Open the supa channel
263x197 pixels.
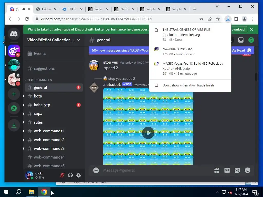coord(54,114)
